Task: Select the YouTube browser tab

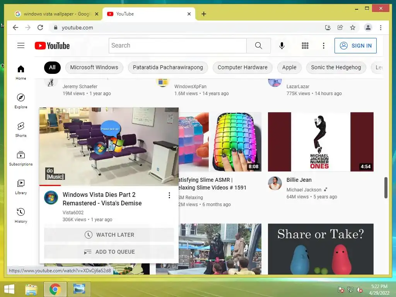Action: [149, 14]
